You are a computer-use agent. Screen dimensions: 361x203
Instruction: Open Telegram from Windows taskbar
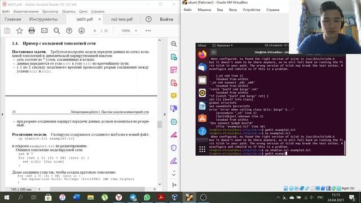click(x=133, y=197)
